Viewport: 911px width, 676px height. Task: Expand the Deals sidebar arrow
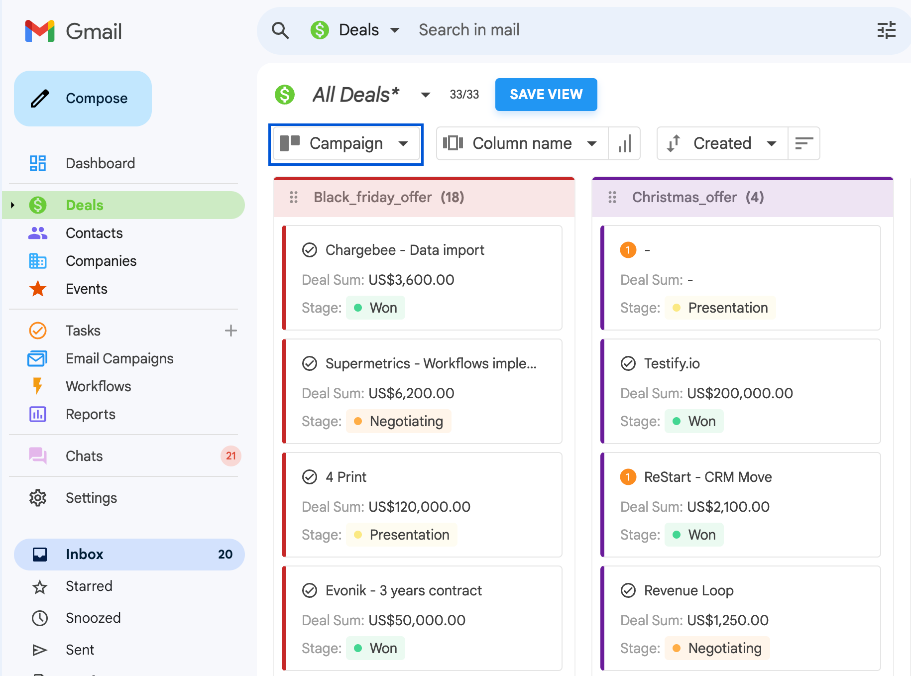tap(12, 205)
